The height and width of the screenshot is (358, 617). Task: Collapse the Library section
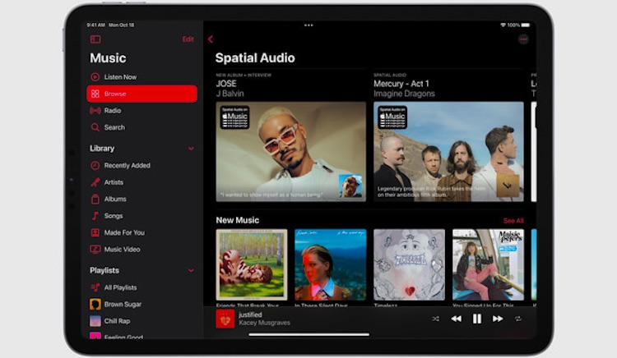coord(191,149)
